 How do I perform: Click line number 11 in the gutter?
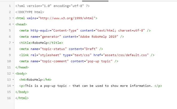click(x=9, y=67)
